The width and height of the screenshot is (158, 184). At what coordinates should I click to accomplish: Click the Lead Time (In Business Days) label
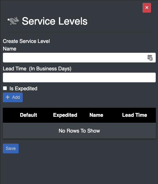coord(37,69)
